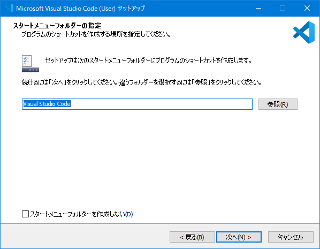This screenshot has width=320, height=249.
Task: Minimize the setup window
Action: click(258, 8)
